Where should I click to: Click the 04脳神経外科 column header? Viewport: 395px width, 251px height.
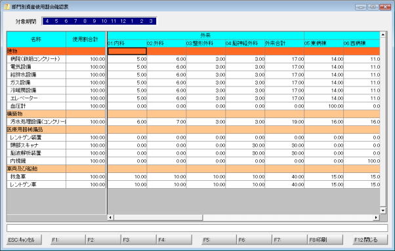[x=245, y=43]
